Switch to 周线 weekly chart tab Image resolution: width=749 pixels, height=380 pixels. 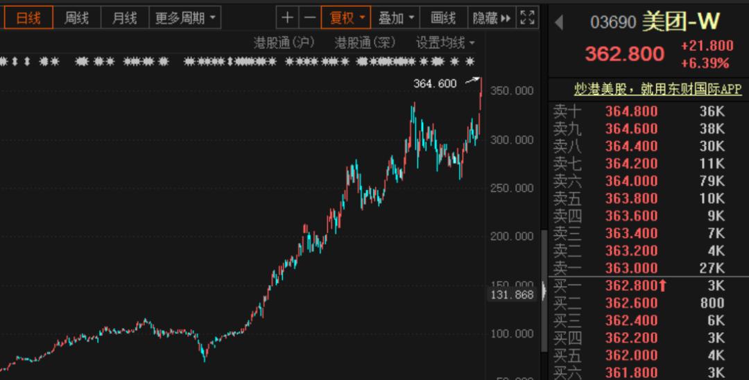click(76, 18)
